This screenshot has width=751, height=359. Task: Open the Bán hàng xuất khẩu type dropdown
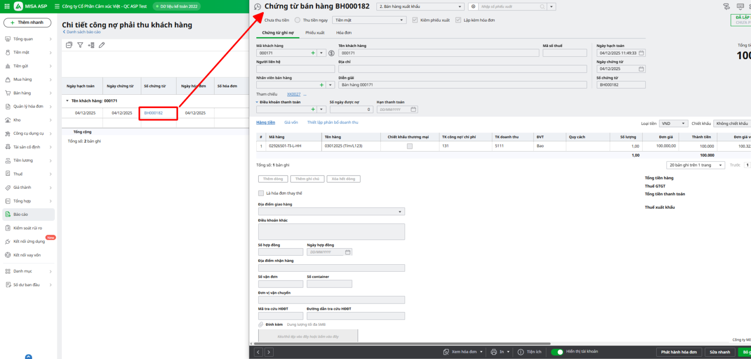coord(420,7)
